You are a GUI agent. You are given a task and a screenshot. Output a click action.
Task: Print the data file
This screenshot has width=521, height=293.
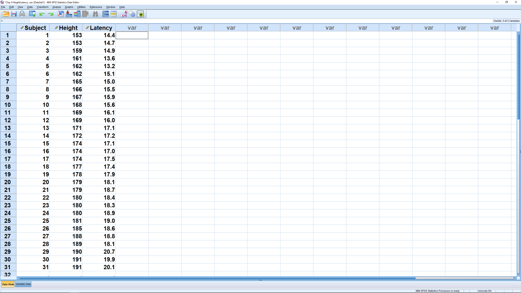22,14
